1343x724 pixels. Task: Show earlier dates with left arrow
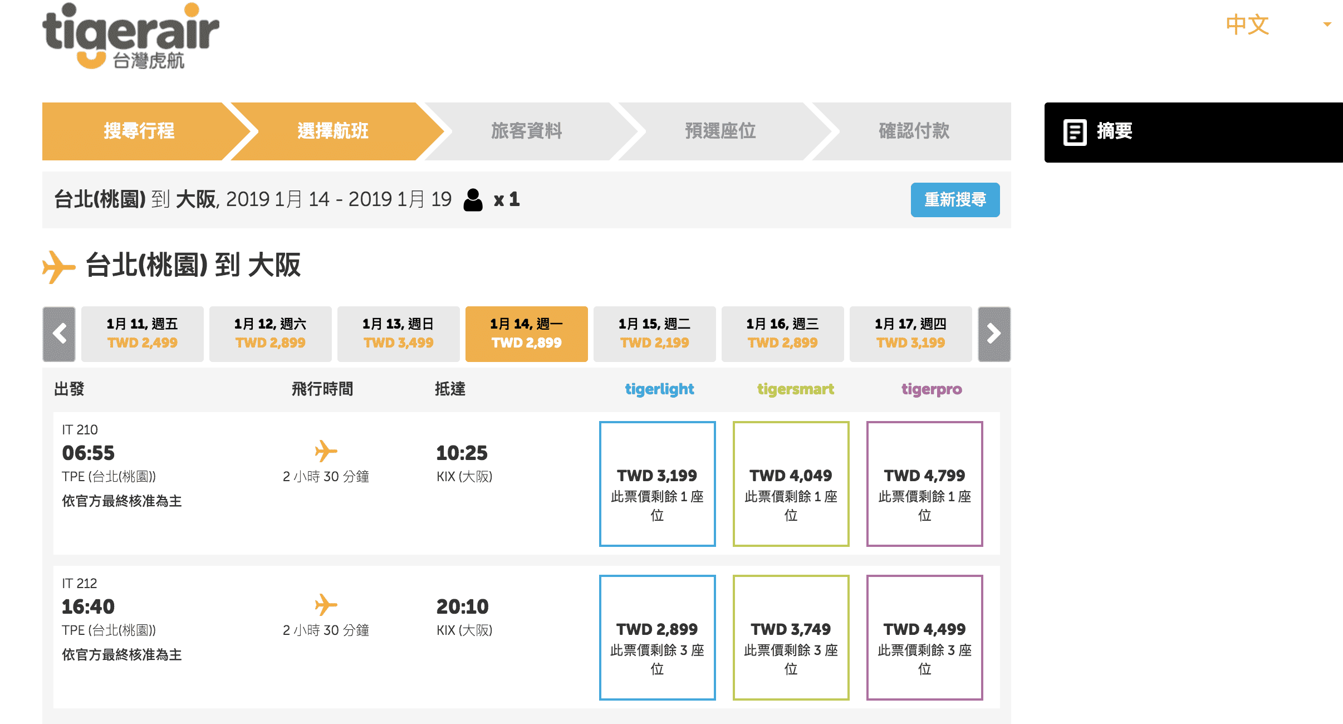[x=59, y=334]
